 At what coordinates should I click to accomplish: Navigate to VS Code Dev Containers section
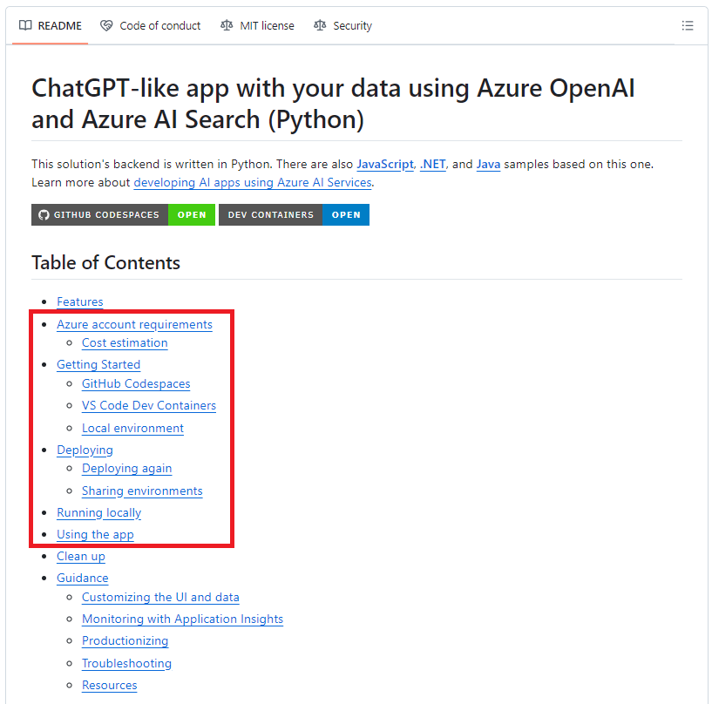pyautogui.click(x=149, y=405)
